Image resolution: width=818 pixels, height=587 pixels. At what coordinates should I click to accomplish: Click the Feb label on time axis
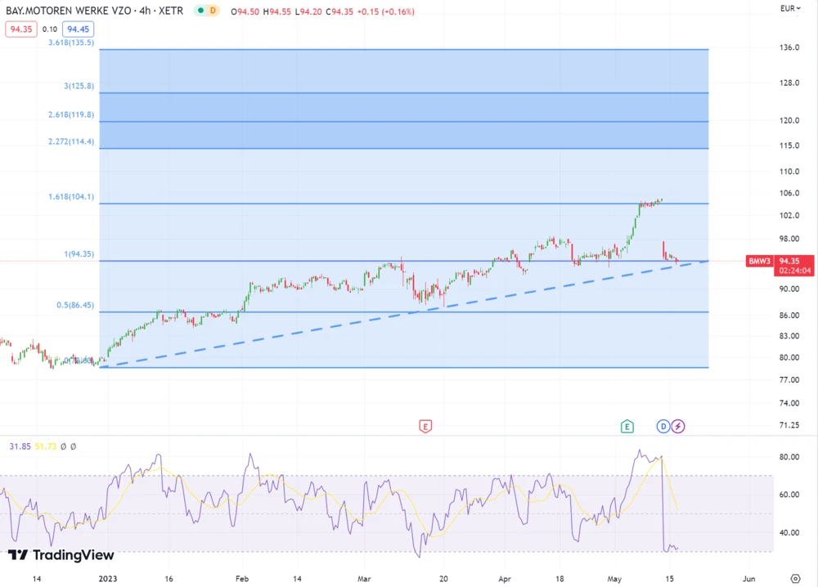(241, 578)
